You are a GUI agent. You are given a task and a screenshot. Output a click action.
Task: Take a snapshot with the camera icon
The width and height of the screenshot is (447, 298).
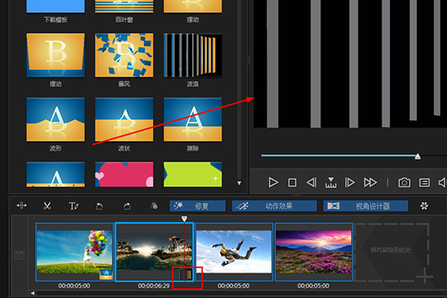(404, 182)
